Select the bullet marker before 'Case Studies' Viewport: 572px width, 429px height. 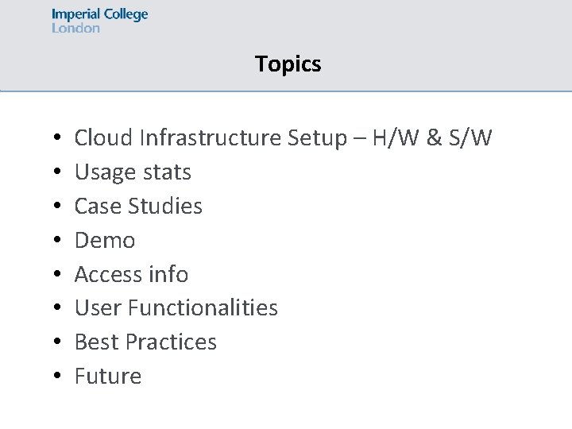[x=50, y=207]
